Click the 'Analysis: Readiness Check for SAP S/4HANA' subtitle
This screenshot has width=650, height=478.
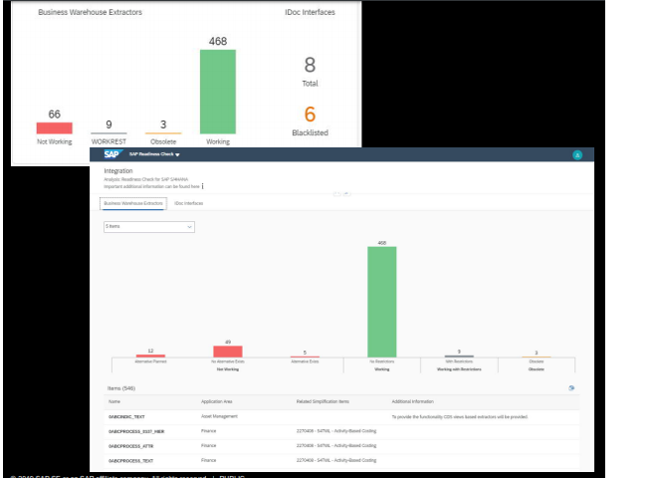[145, 179]
